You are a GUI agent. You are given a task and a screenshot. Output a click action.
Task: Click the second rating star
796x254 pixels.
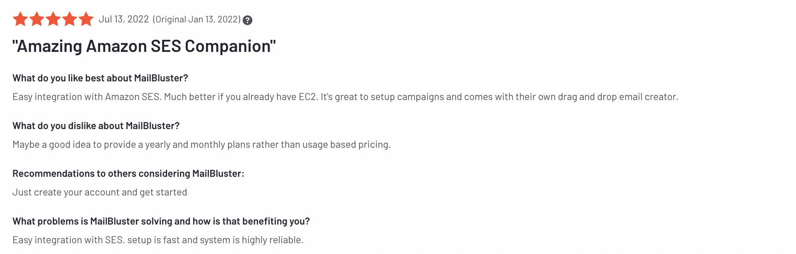pos(37,19)
